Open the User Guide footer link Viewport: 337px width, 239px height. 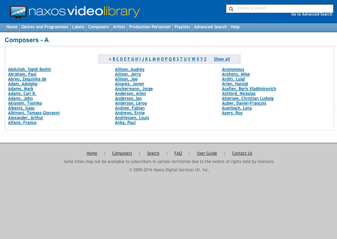[207, 153]
